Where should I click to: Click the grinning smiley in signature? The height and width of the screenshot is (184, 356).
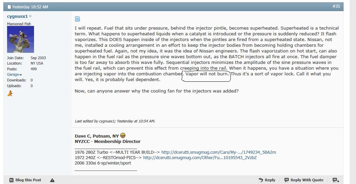[123, 136]
